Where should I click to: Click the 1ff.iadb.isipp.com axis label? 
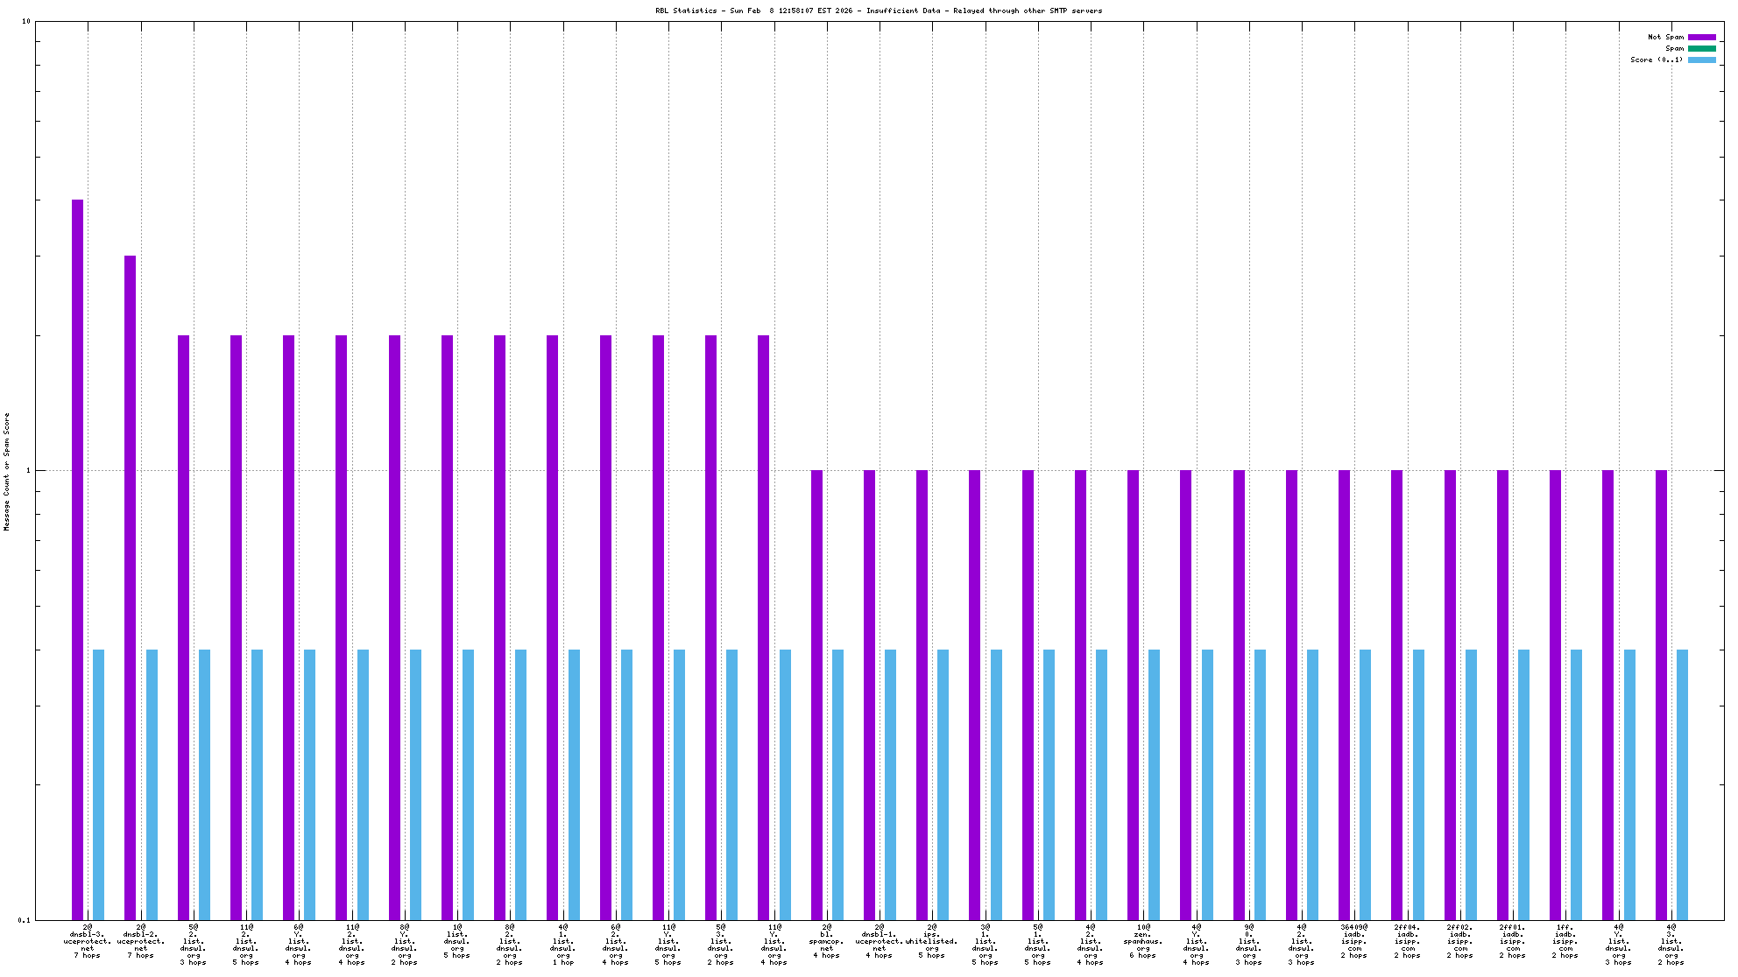pos(1565,941)
